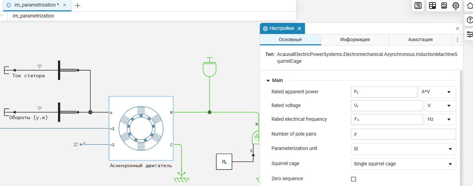This screenshot has height=186, width=473.
Task: Click the help question mark icon
Action: (x=470, y=20)
